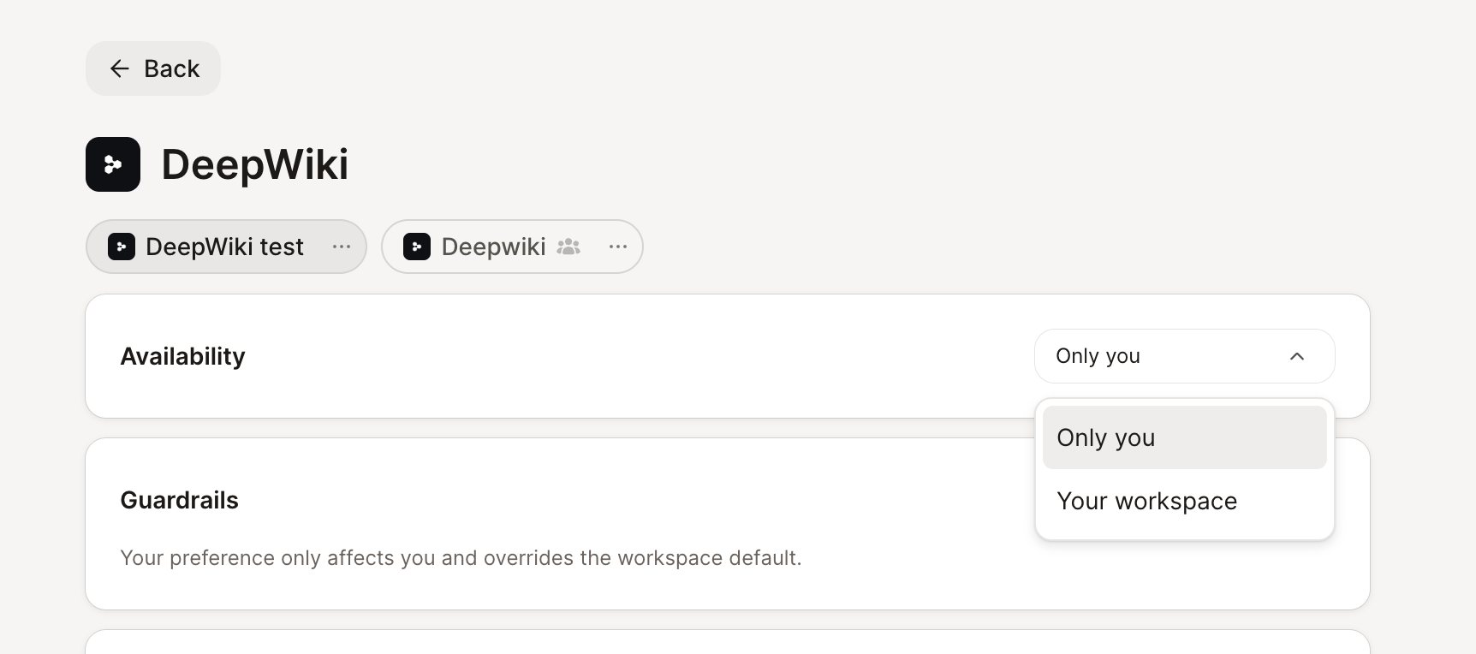
Task: Click the left arrow icon in Back
Action: point(120,68)
